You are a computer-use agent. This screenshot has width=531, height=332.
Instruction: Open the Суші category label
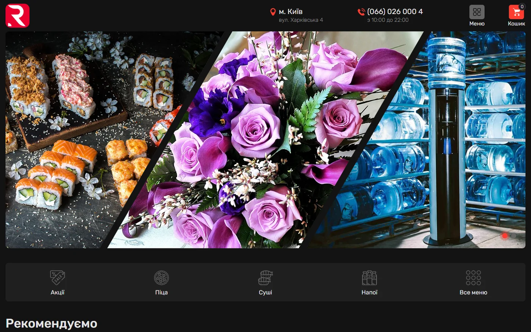(x=265, y=292)
